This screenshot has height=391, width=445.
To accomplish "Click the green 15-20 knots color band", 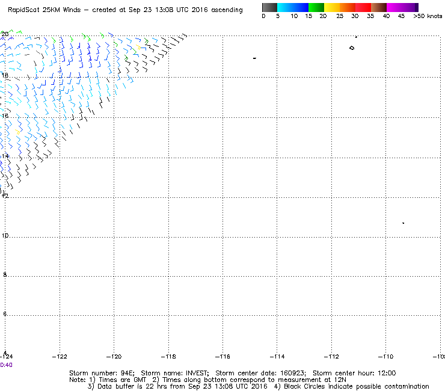I will [316, 7].
